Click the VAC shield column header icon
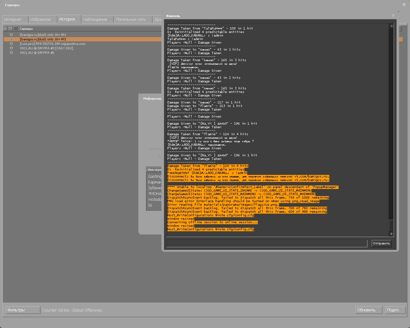Viewport: 410px width, 328px height. pyautogui.click(x=10, y=29)
